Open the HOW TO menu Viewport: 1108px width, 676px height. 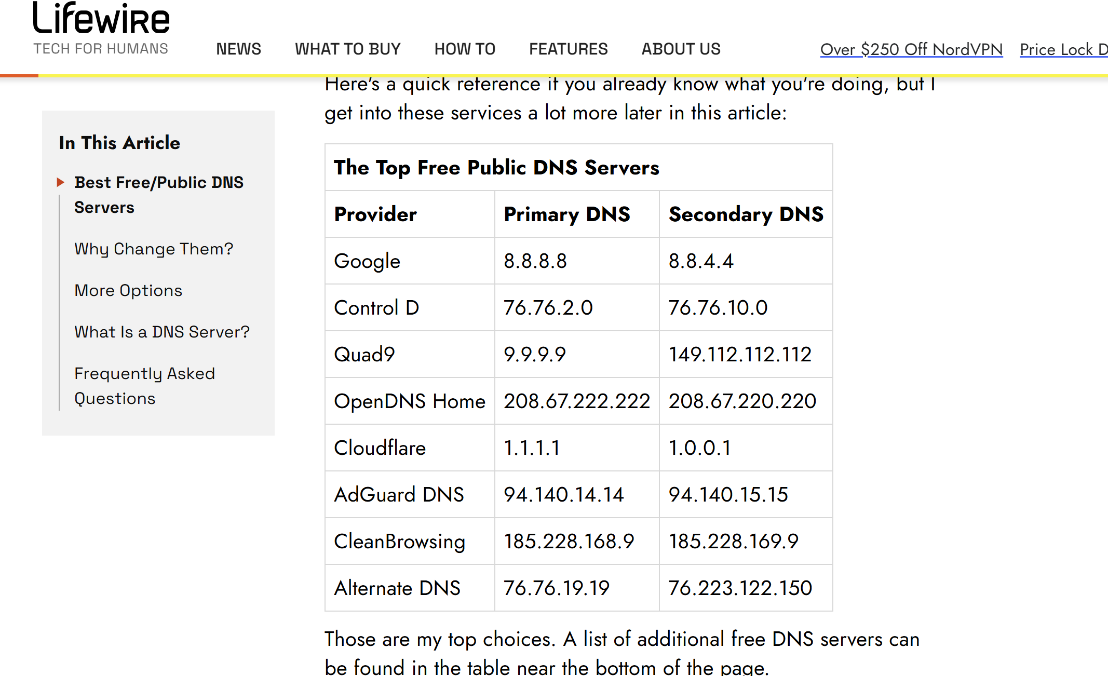click(465, 49)
